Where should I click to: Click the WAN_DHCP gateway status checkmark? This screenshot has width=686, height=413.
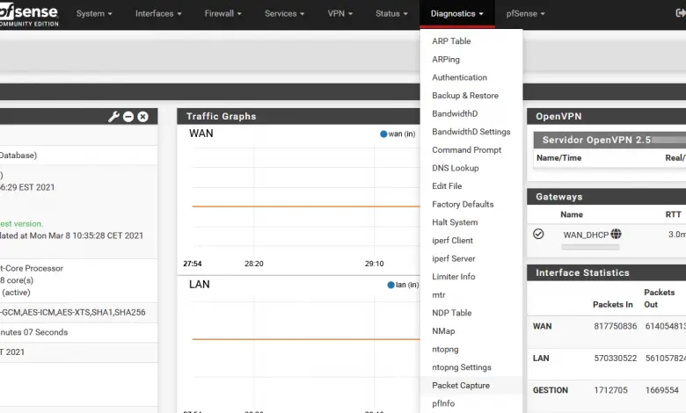click(x=538, y=235)
